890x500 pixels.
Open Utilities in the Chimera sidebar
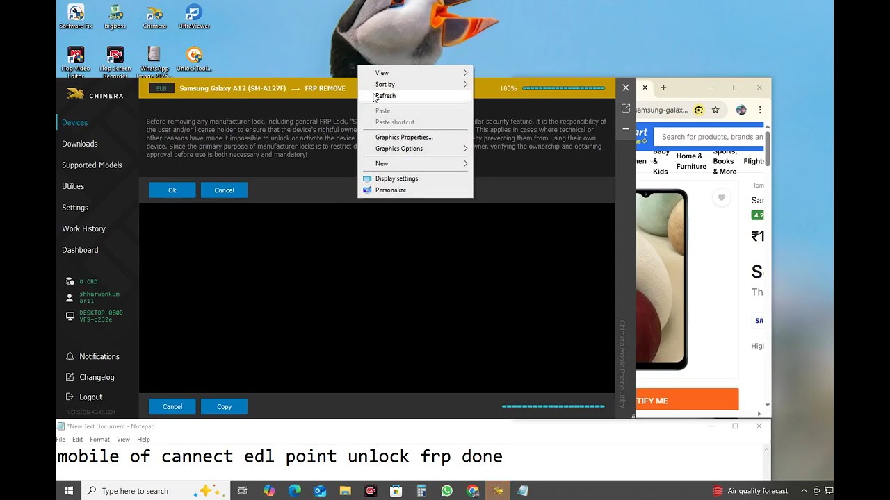(73, 186)
